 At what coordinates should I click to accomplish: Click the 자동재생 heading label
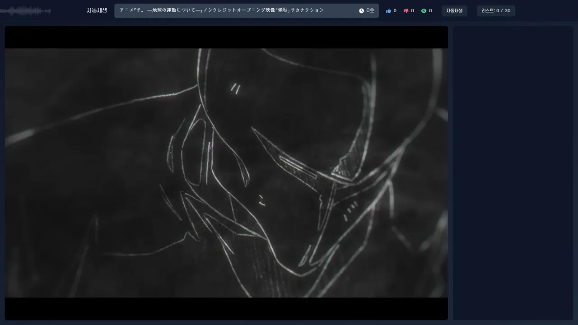click(x=97, y=10)
